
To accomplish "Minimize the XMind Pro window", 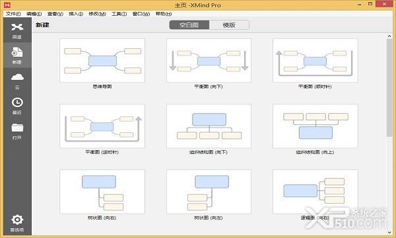I will [360, 5].
